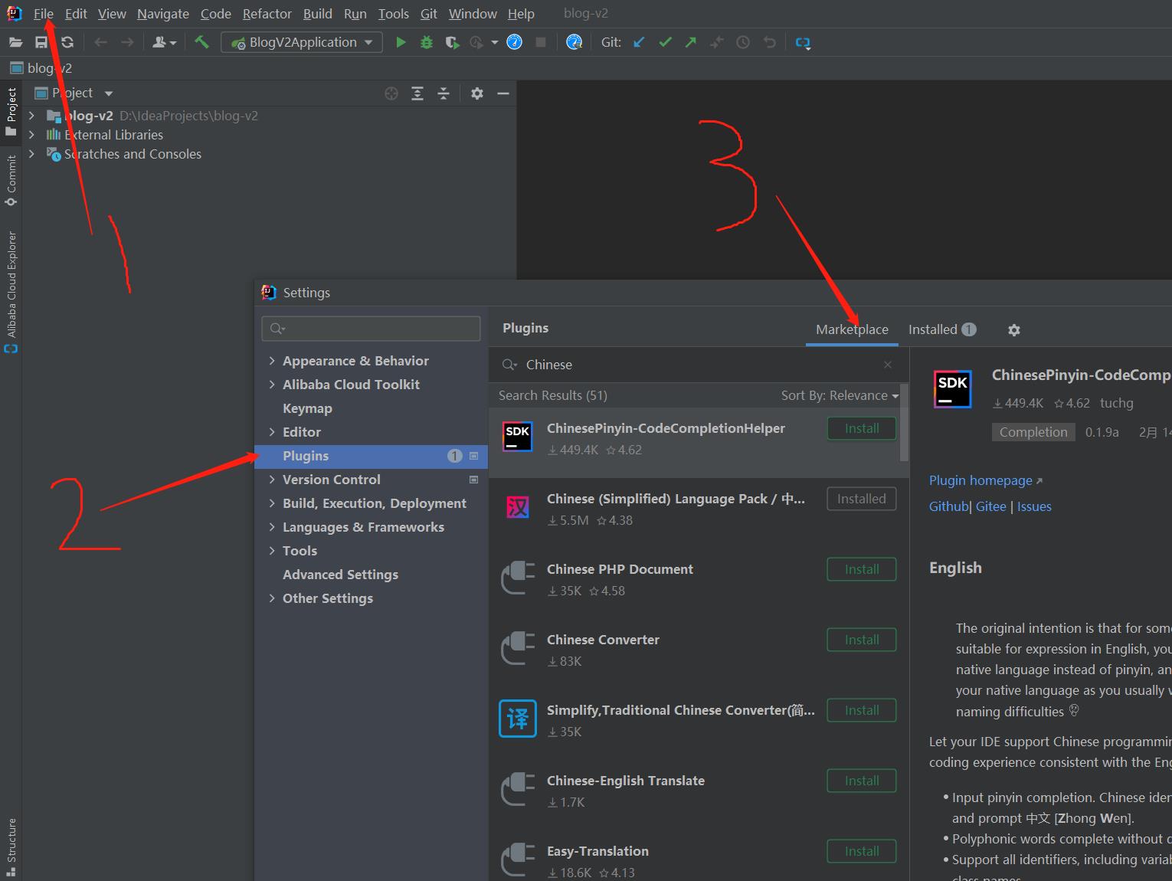This screenshot has width=1172, height=881.
Task: Run with Coverage using the shield icon
Action: (452, 42)
